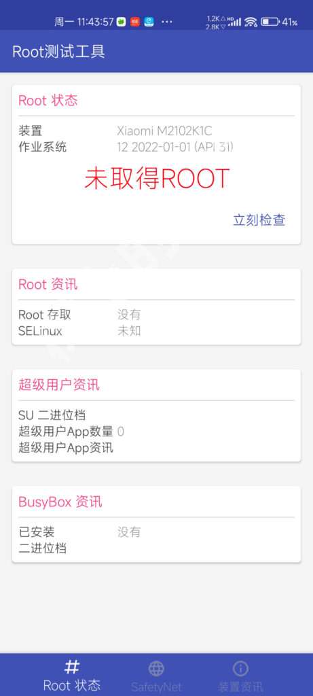Tap the red 未取得ROOT status text
The height and width of the screenshot is (696, 313).
pyautogui.click(x=156, y=179)
